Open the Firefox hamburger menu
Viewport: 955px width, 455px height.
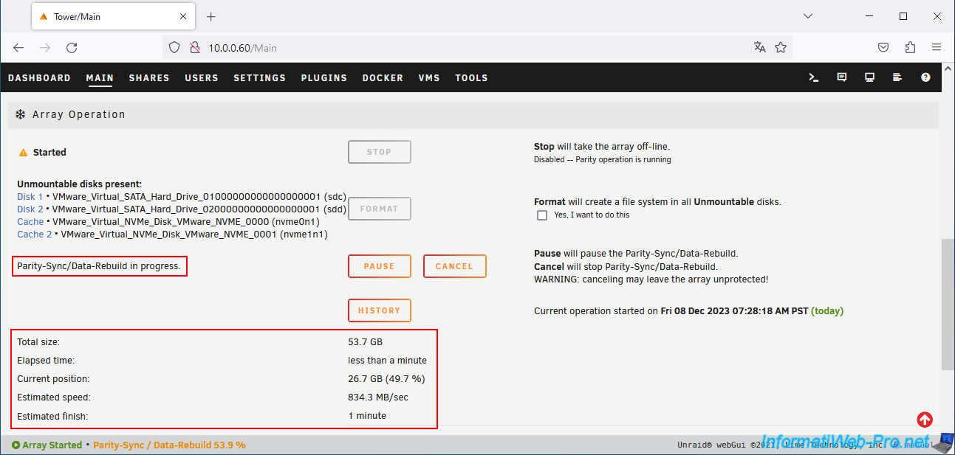[x=937, y=47]
